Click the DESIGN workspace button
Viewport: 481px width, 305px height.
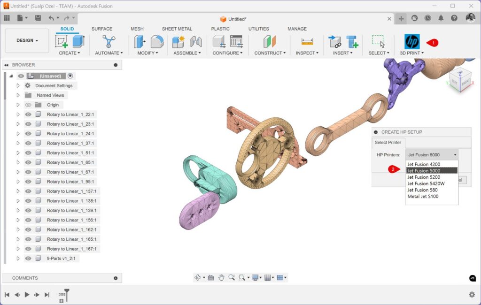[x=26, y=41]
